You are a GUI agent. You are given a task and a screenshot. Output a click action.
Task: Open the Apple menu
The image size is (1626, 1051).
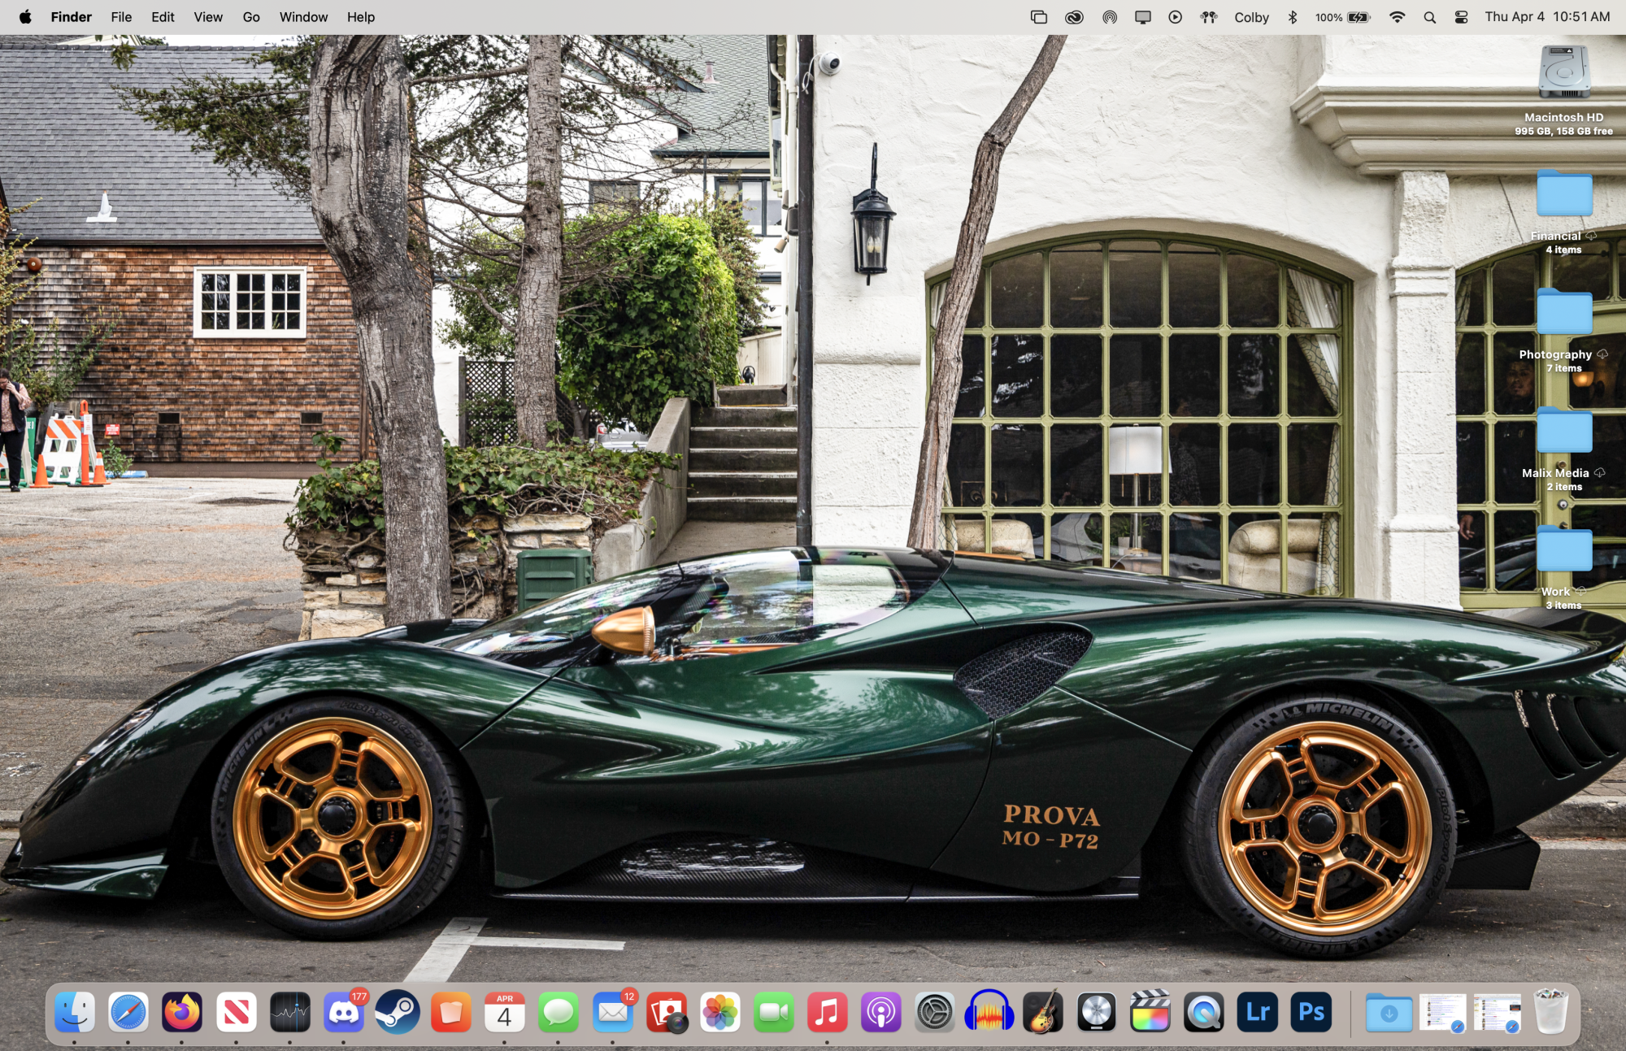tap(25, 17)
